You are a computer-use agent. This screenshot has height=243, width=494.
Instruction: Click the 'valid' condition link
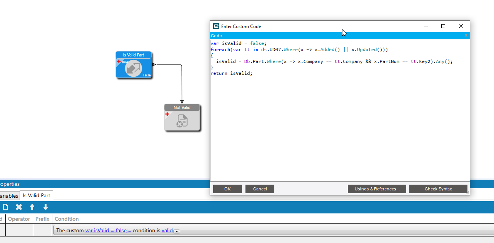167,231
